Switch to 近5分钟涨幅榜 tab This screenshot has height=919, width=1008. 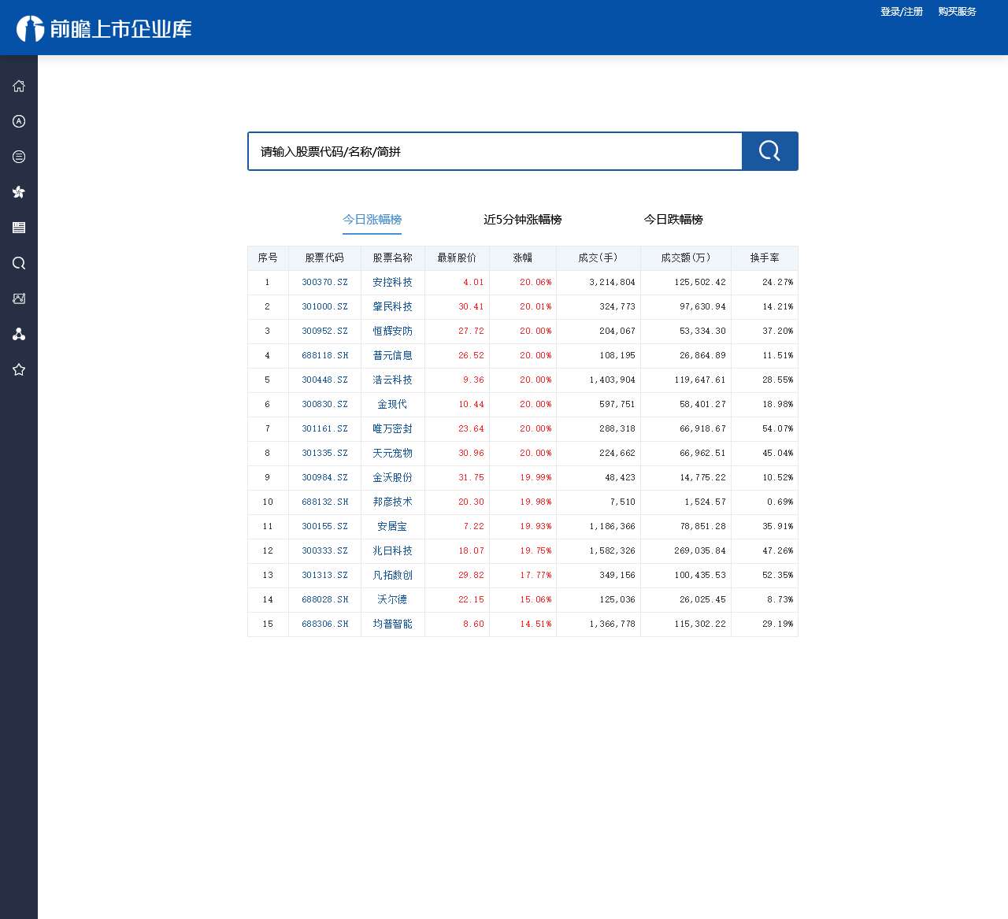[x=522, y=220]
